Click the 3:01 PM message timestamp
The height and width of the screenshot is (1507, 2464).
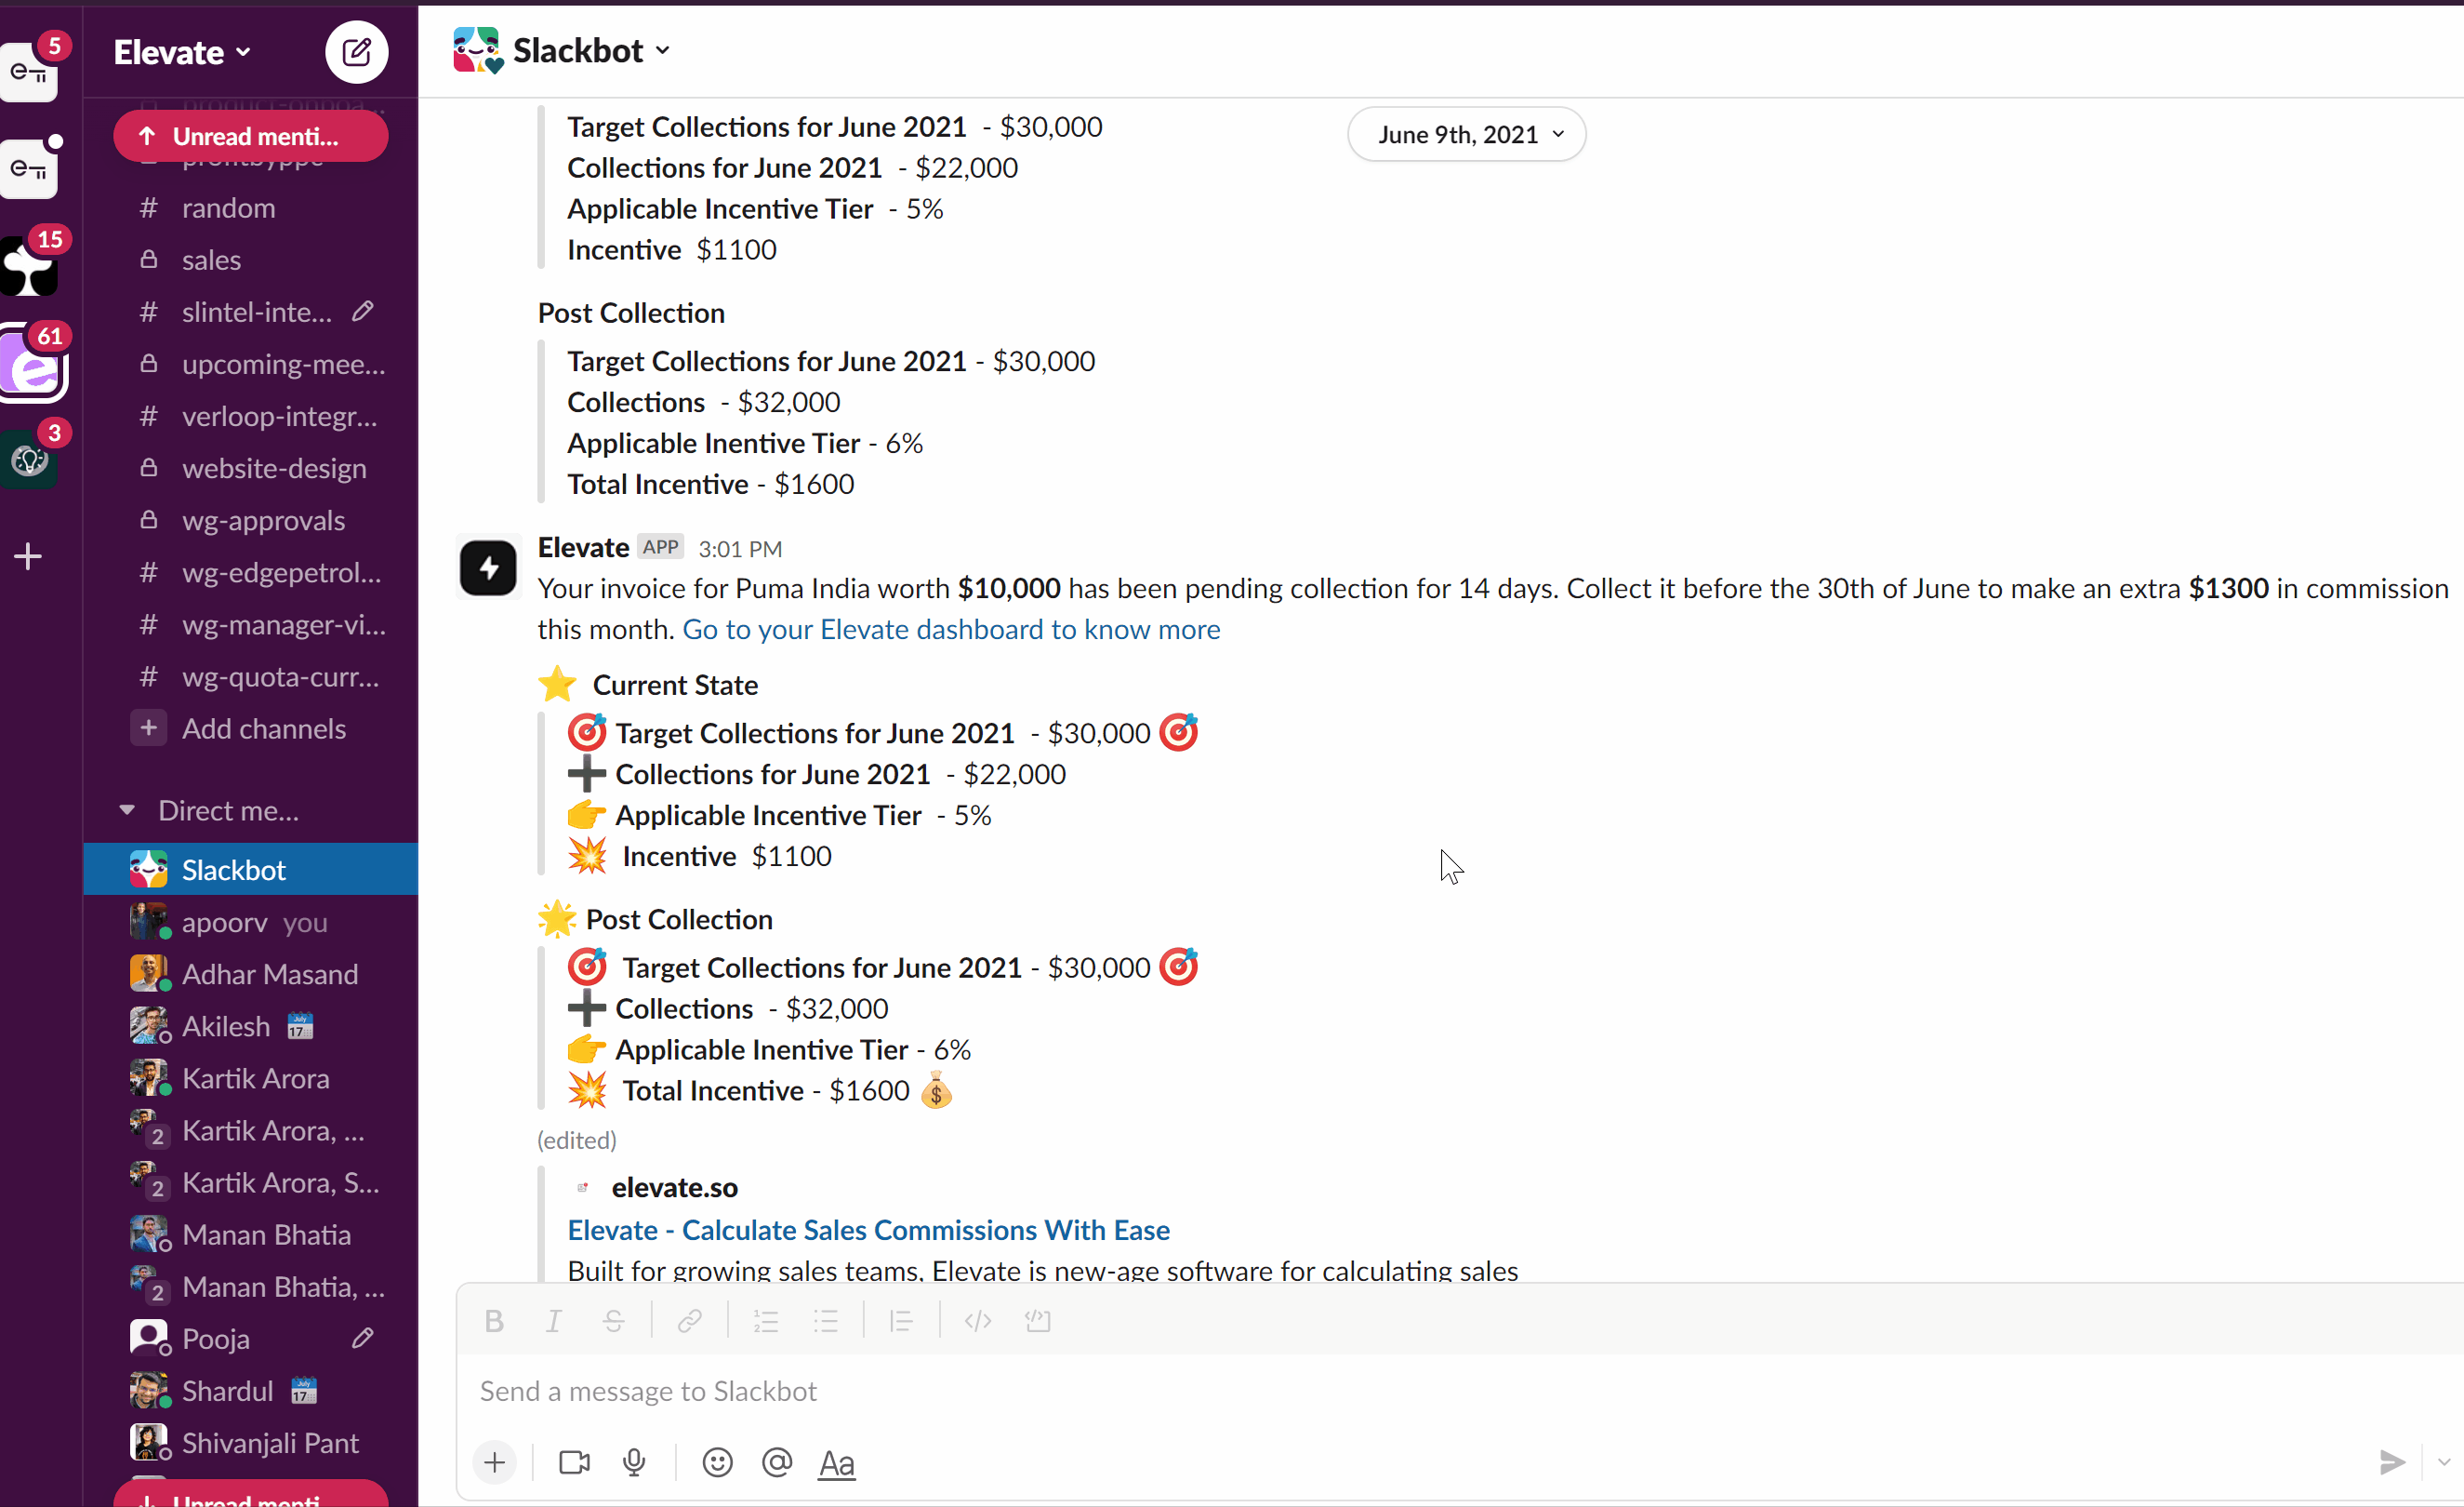740,550
